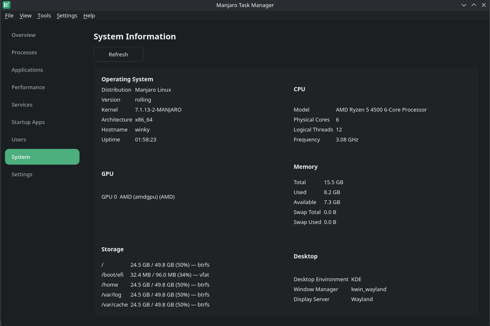
Task: Open Settings in the sidebar
Action: click(x=42, y=174)
